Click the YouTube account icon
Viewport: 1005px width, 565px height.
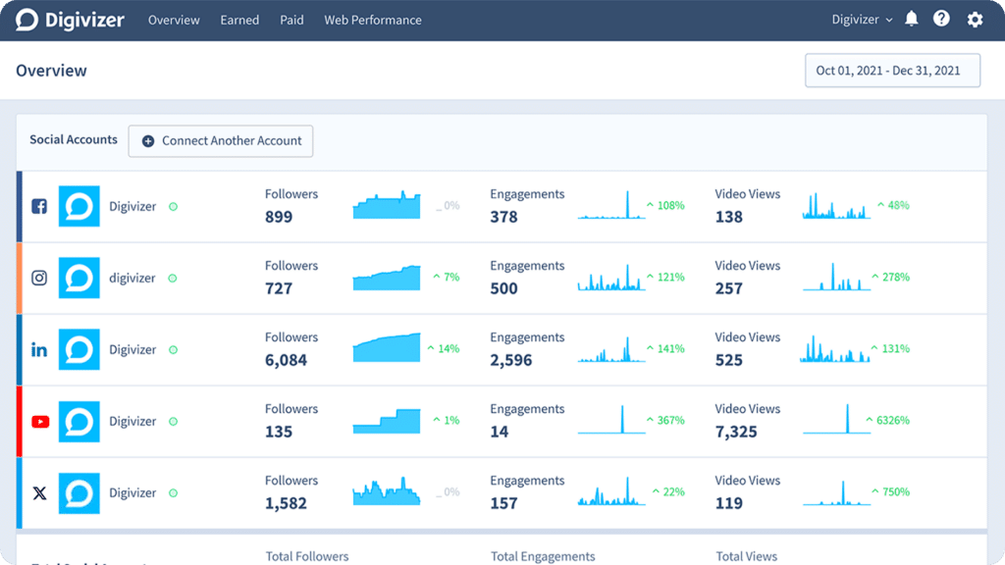pyautogui.click(x=39, y=422)
